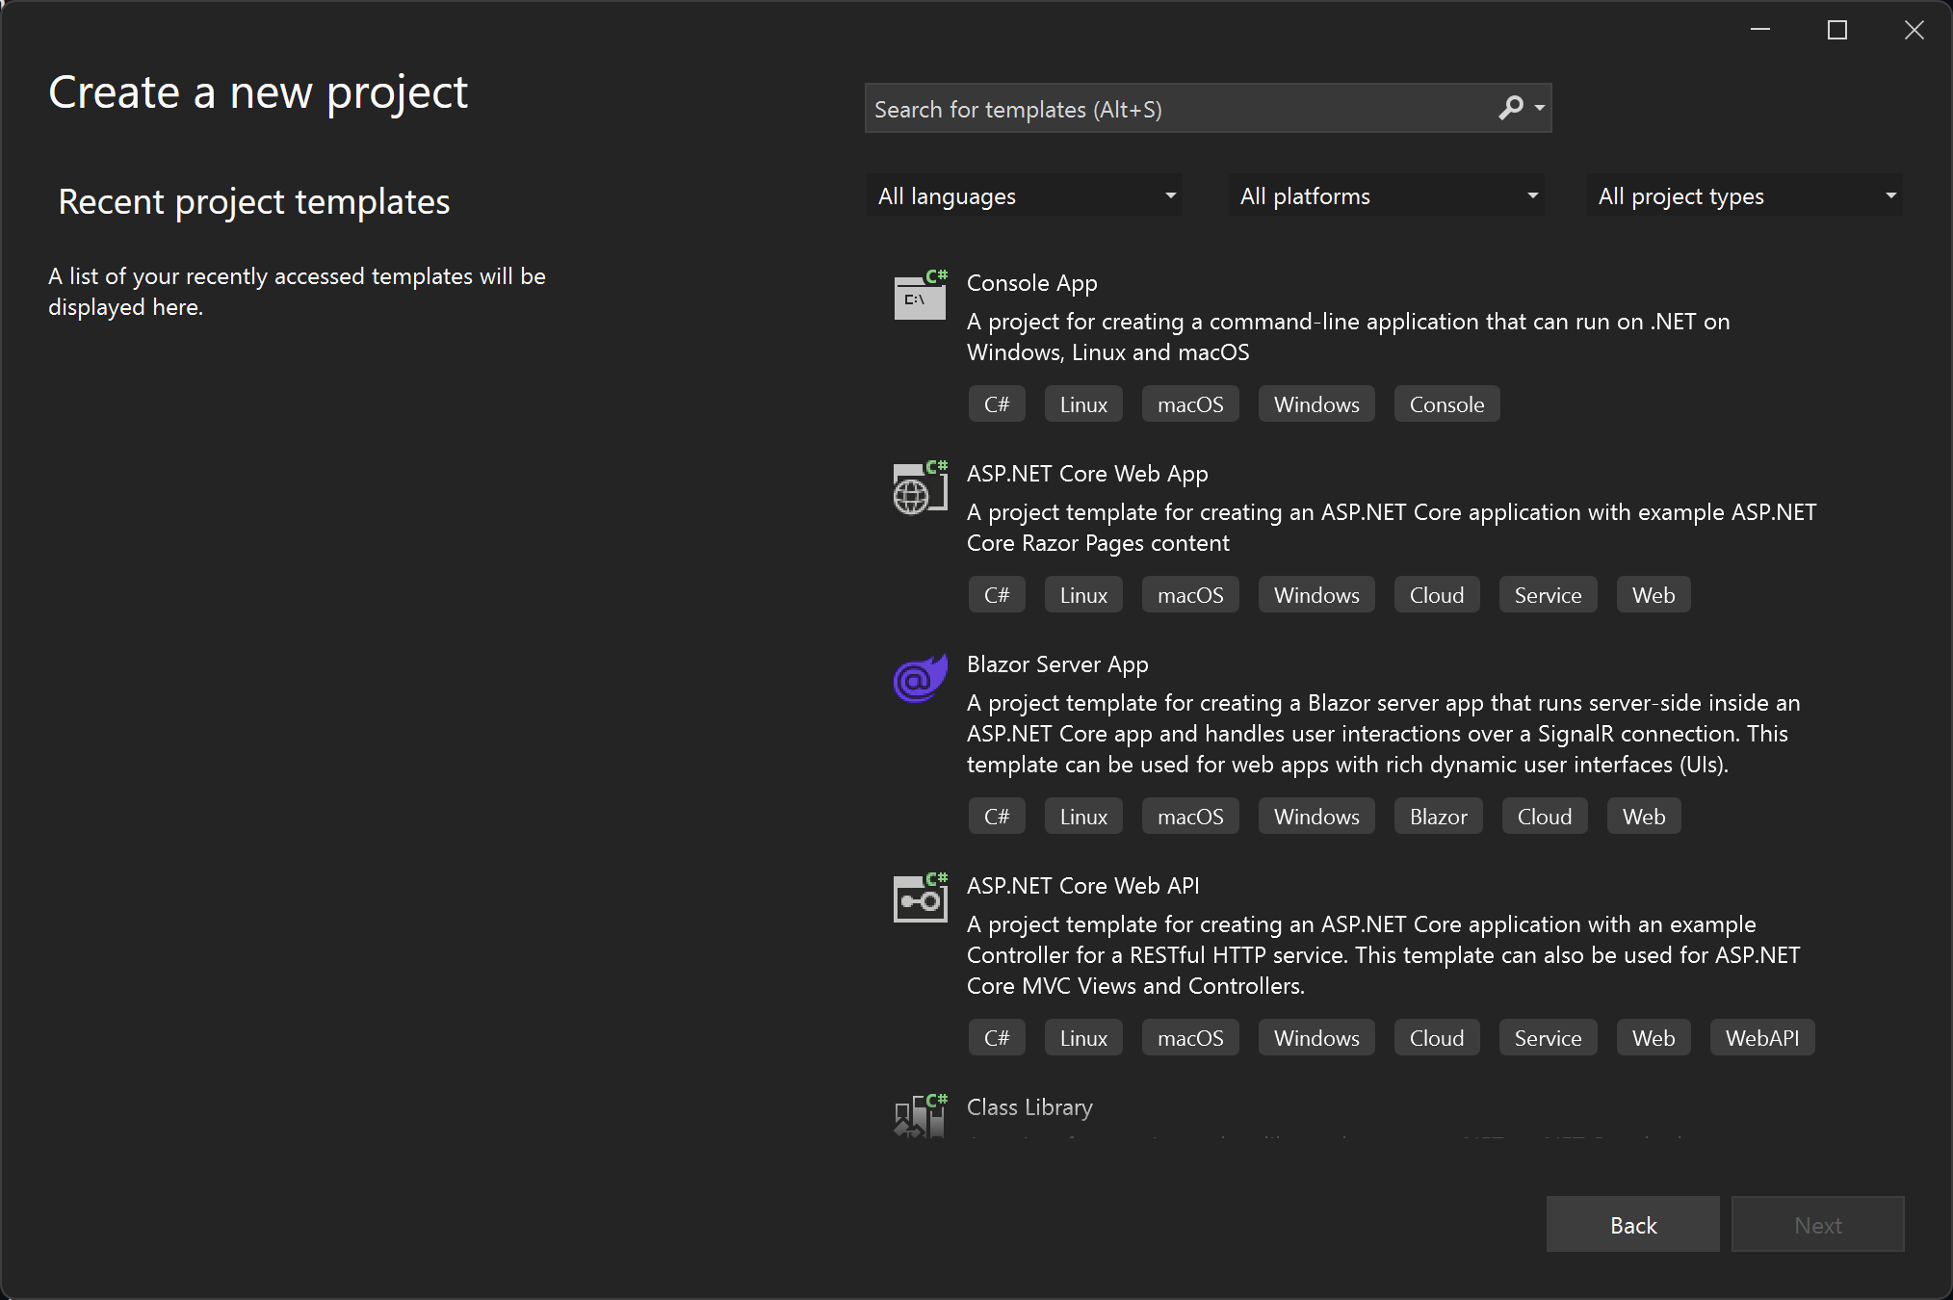Select the Blazor Server App template
The height and width of the screenshot is (1300, 1953).
click(1056, 664)
